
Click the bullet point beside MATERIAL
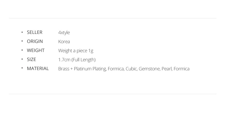[22, 69]
